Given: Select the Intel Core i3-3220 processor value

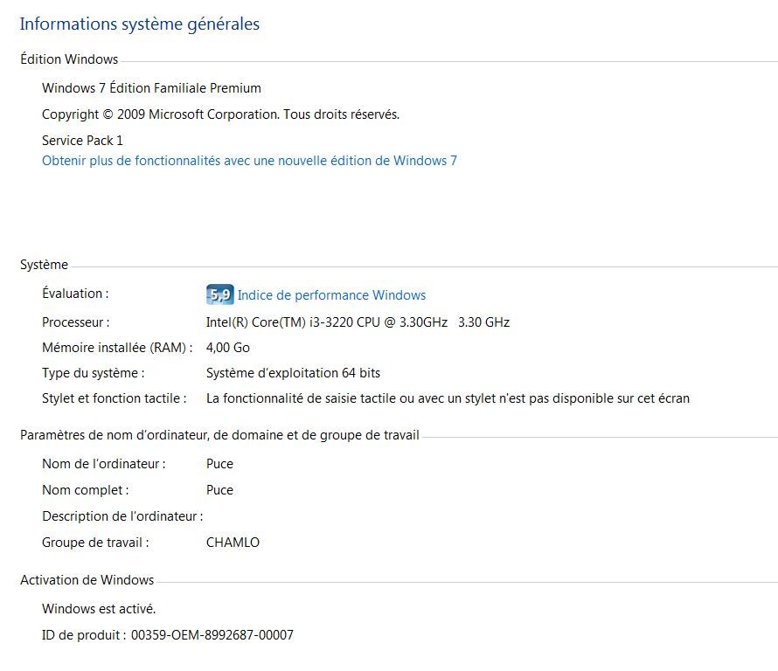Looking at the screenshot, I should tap(358, 322).
